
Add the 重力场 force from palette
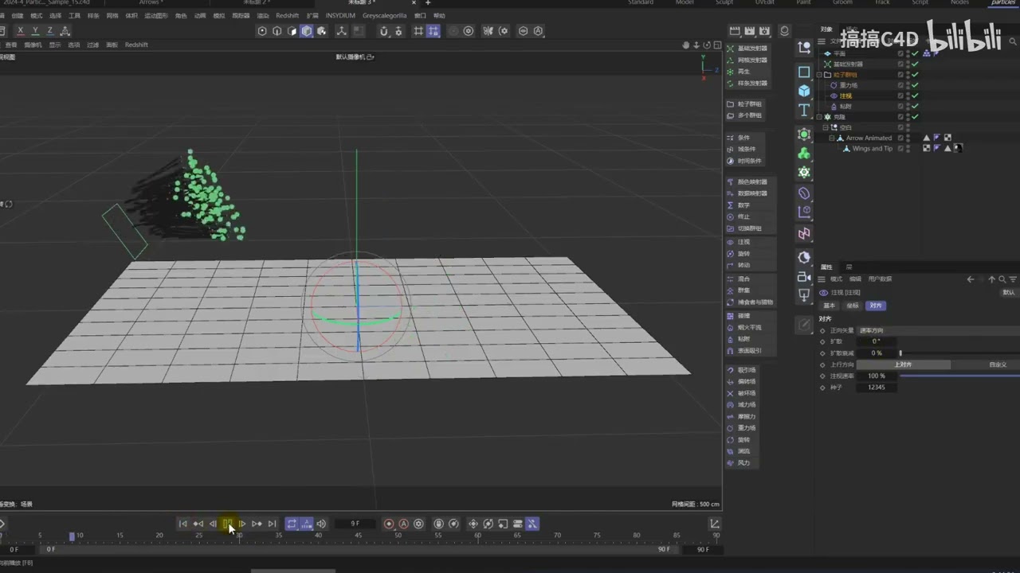click(742, 428)
